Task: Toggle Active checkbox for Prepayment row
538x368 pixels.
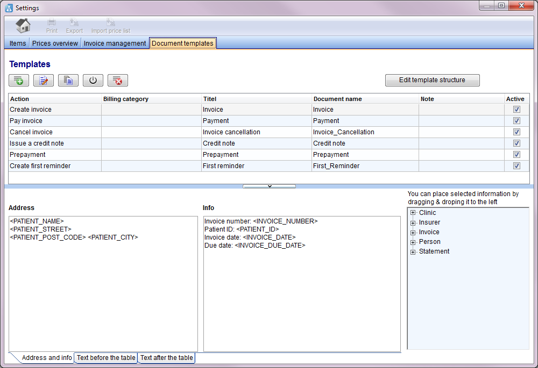Action: click(x=516, y=155)
